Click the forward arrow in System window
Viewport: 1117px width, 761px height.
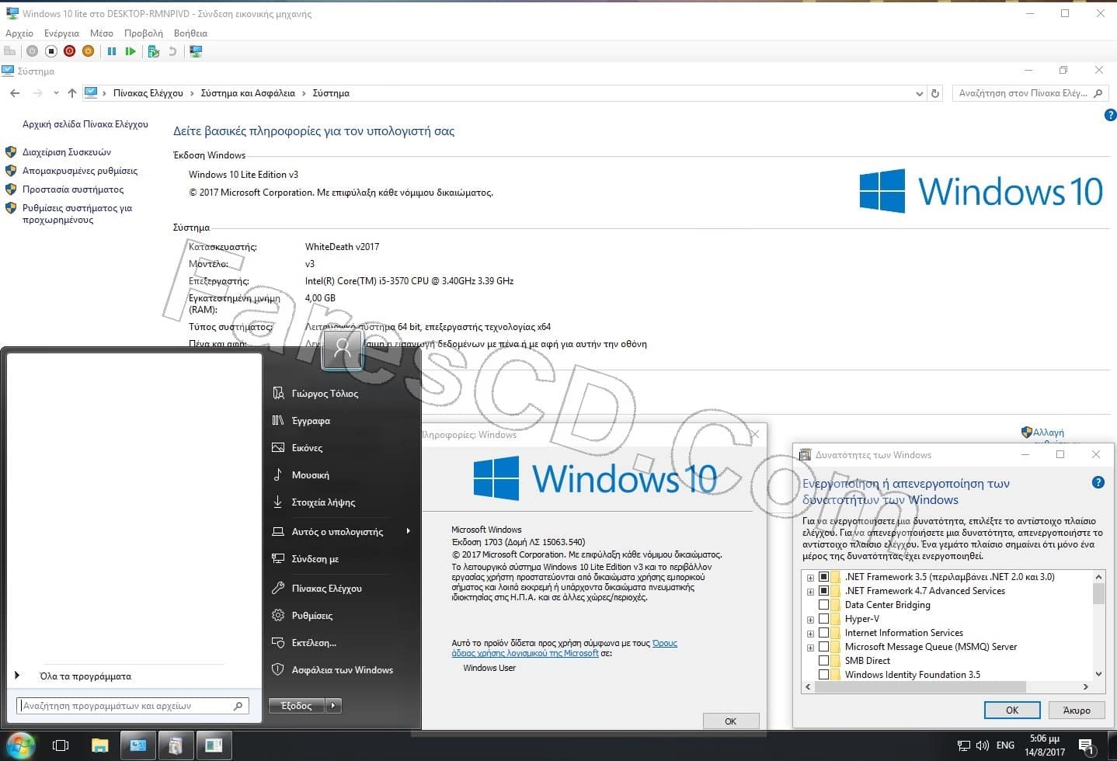click(x=37, y=93)
